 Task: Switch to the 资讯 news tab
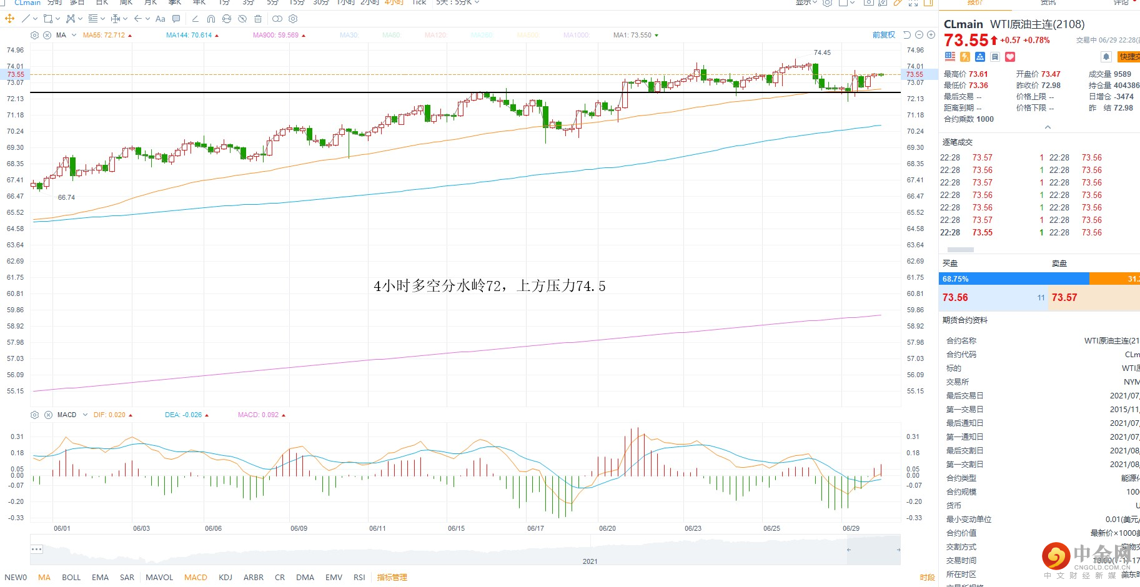(x=1048, y=2)
